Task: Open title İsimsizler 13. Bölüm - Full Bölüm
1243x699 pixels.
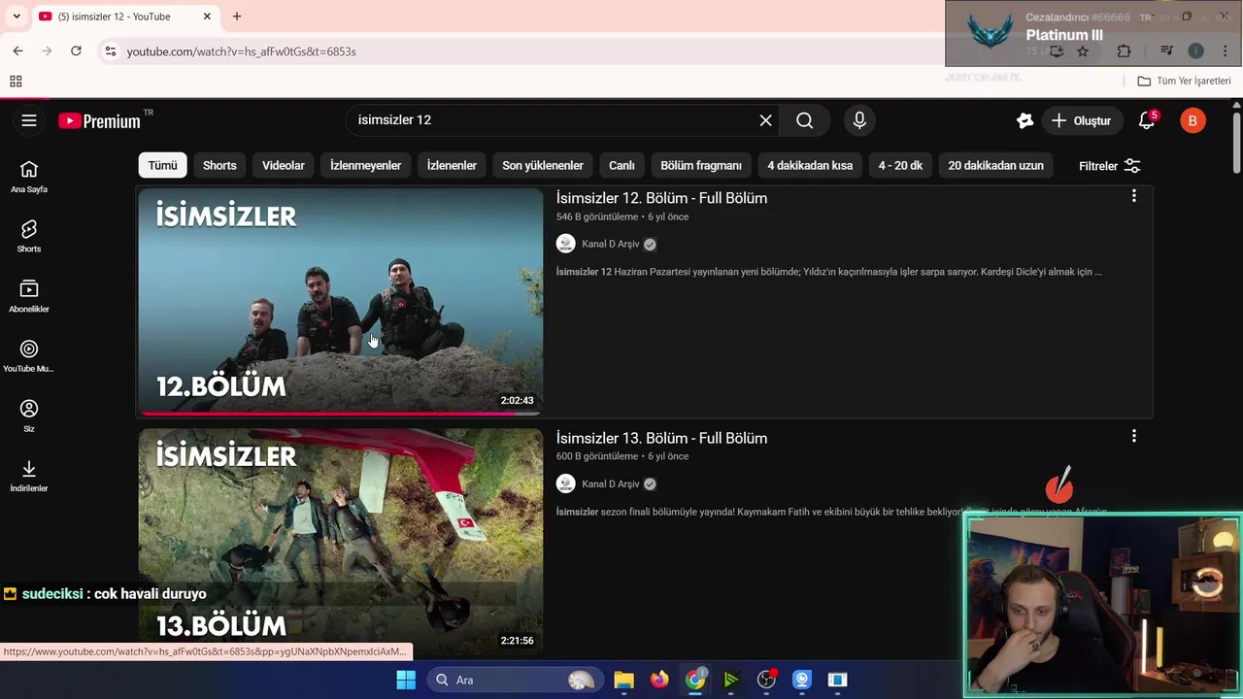Action: [661, 438]
